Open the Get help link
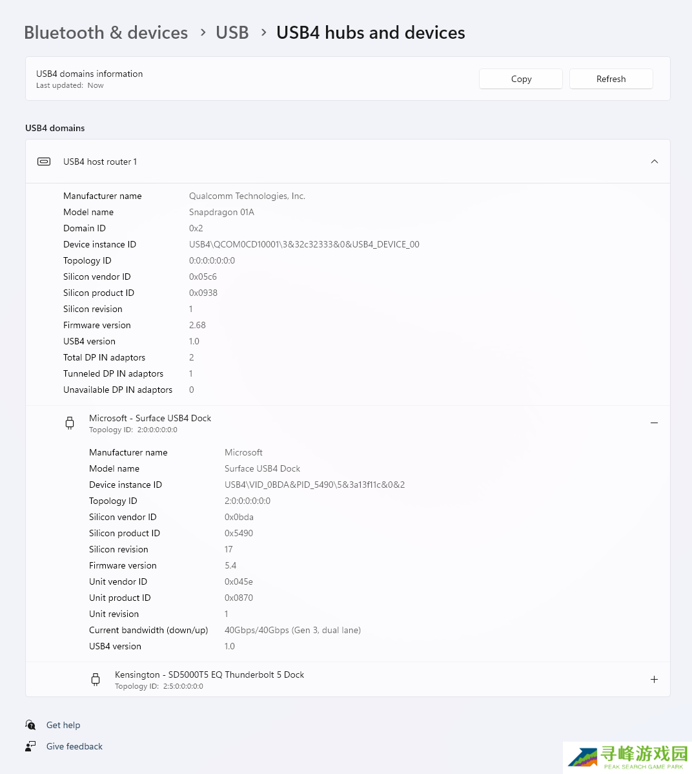 pyautogui.click(x=63, y=725)
